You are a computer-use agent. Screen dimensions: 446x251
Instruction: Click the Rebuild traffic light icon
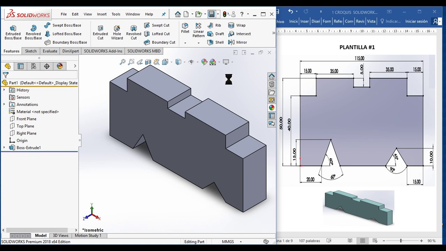[x=225, y=14]
